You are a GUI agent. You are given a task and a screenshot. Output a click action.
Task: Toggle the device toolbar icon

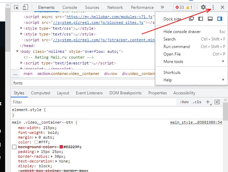coord(25,7)
